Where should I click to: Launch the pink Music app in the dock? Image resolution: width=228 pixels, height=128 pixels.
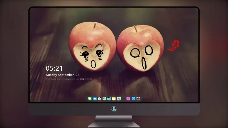coord(128,99)
